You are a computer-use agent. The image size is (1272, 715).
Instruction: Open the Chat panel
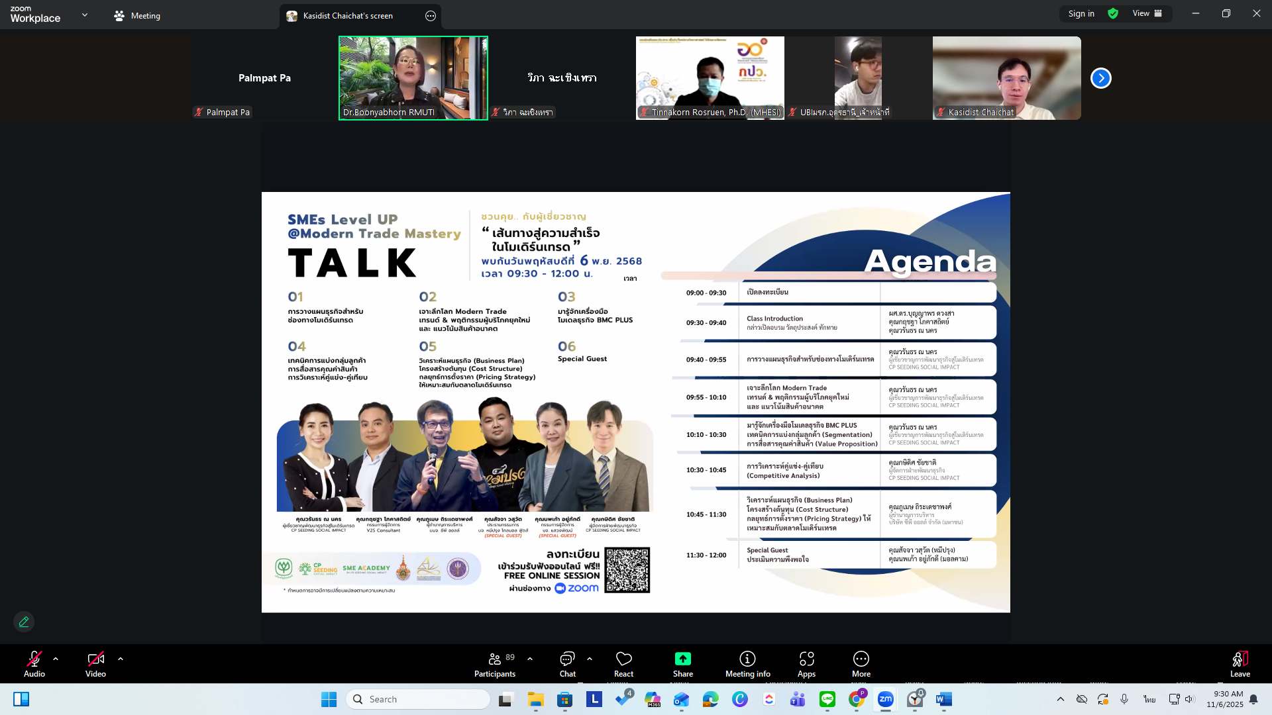(567, 664)
